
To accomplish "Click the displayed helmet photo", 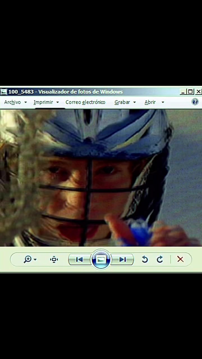I will point(101,178).
